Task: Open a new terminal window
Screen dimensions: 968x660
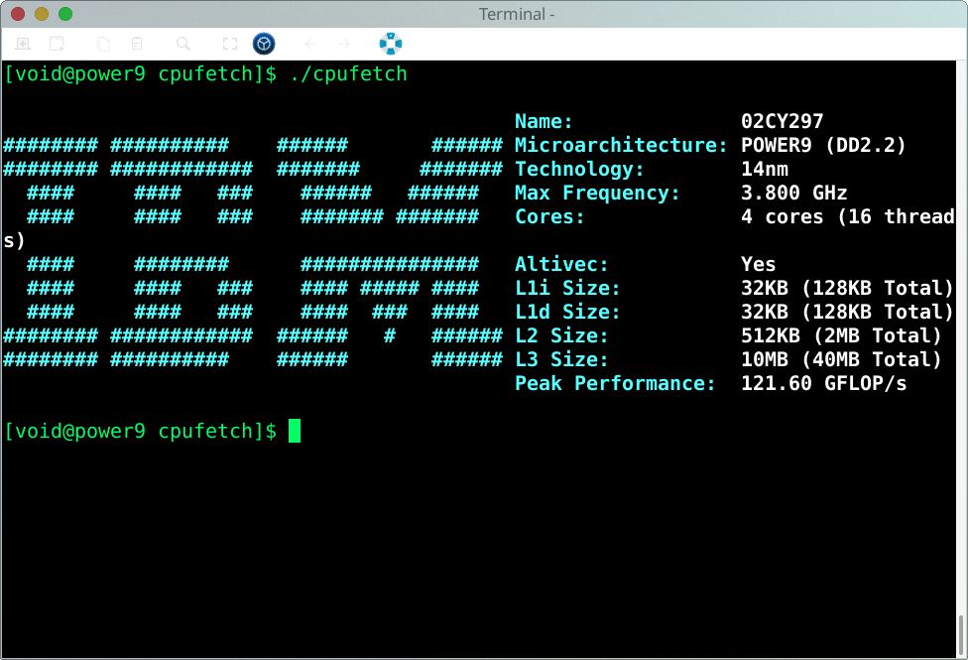Action: 23,44
